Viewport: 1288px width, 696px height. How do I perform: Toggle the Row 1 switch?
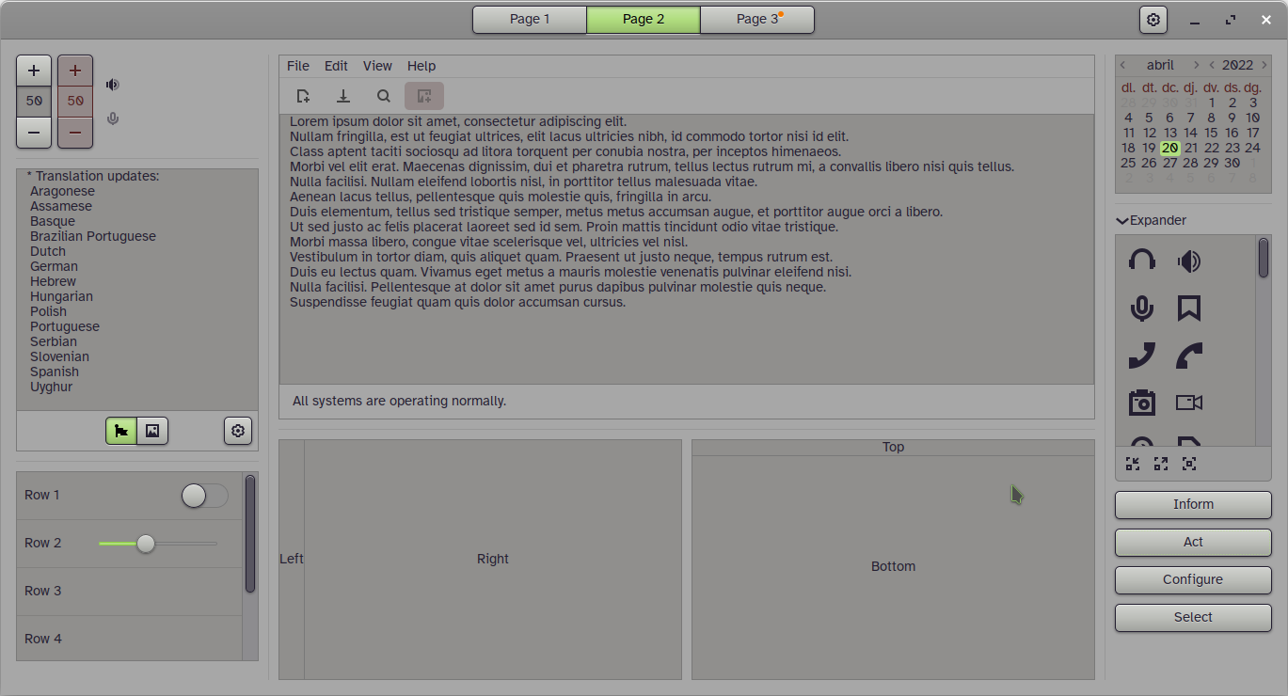[x=204, y=496]
